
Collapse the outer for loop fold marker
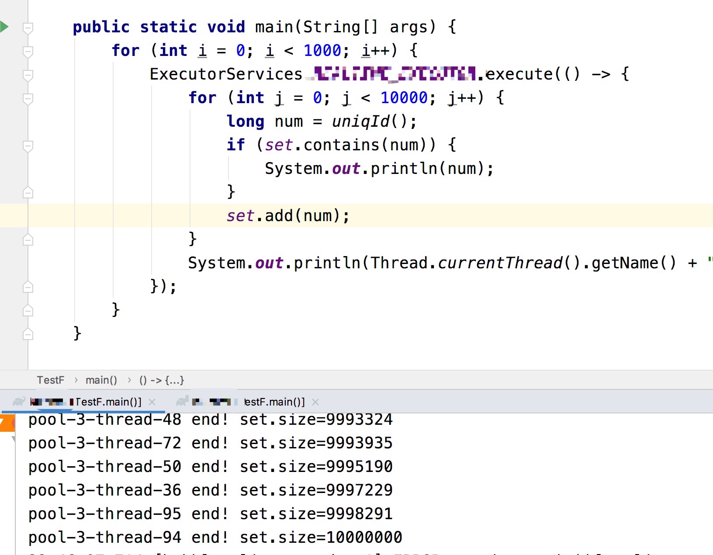click(28, 51)
